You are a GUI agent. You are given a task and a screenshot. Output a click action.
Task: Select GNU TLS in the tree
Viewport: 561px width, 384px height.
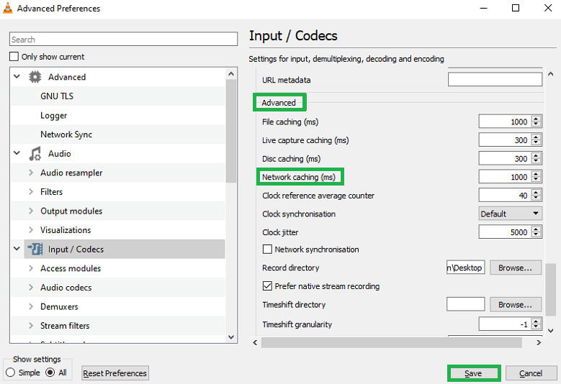[57, 96]
